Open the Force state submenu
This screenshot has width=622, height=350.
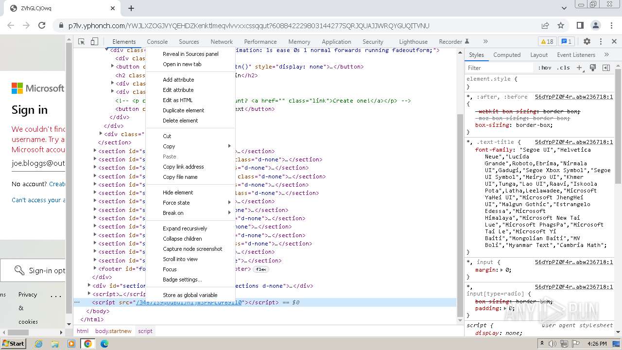pos(190,203)
